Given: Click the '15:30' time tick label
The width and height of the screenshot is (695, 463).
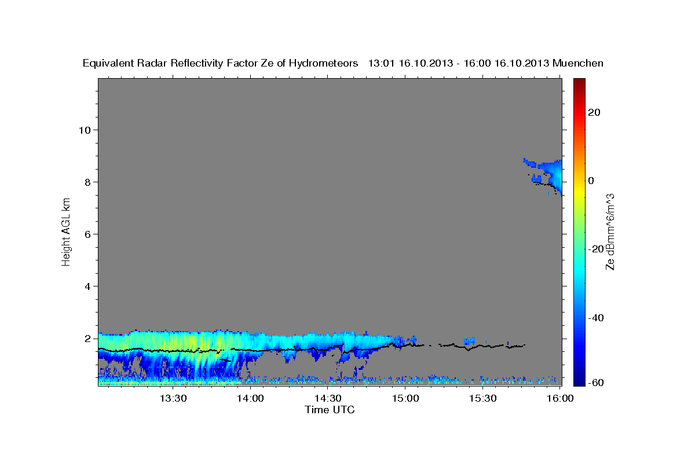Looking at the screenshot, I should [482, 398].
